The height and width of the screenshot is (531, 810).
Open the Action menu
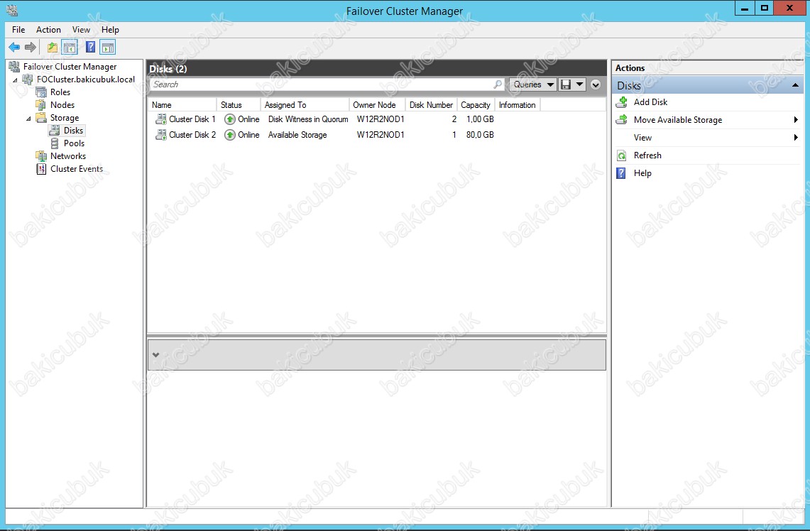point(48,29)
